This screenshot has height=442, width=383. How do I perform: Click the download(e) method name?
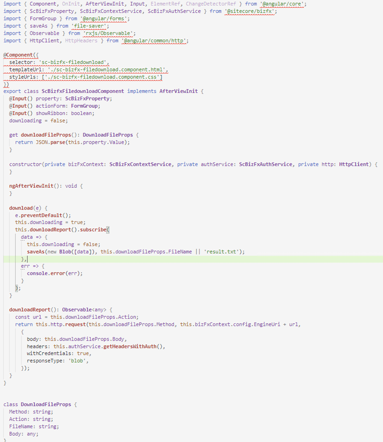(21, 208)
